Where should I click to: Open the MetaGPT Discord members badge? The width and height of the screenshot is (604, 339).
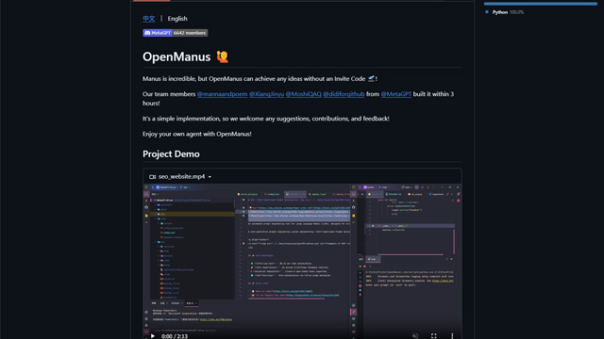176,33
